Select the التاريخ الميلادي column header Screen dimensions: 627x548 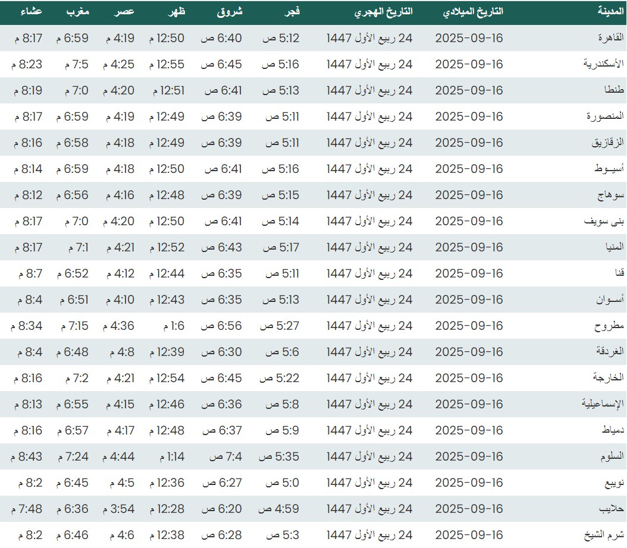pyautogui.click(x=474, y=12)
